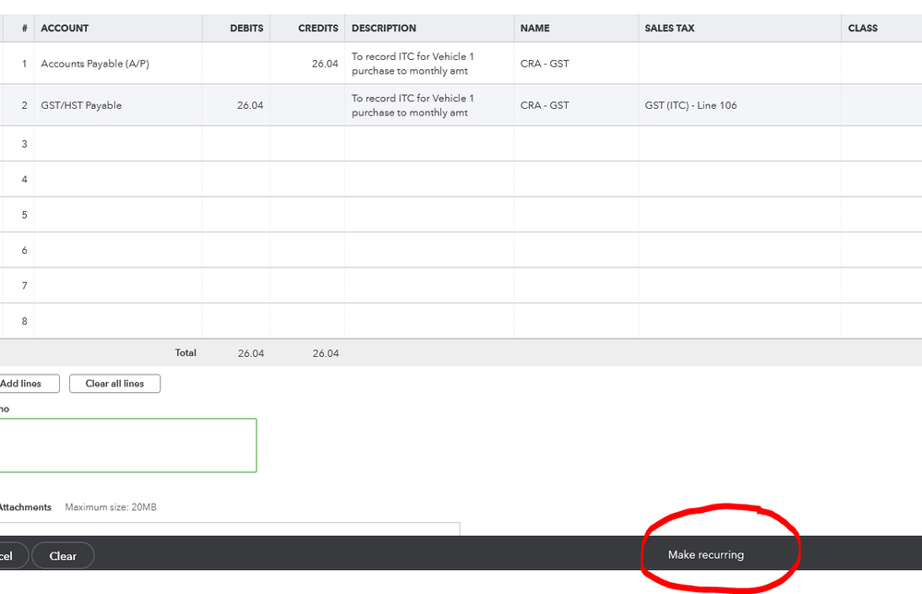Select GST/HST Payable account cell
Screen dimensions: 922x594
coord(118,105)
